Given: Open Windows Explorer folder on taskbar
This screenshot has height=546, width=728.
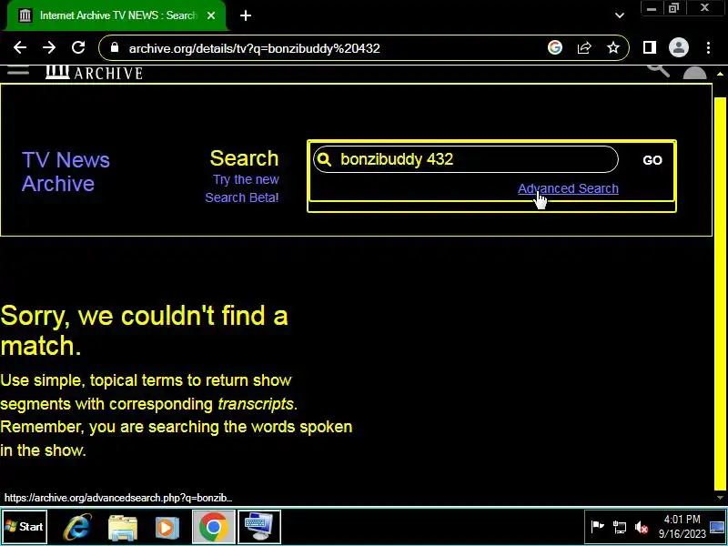Looking at the screenshot, I should (x=123, y=527).
